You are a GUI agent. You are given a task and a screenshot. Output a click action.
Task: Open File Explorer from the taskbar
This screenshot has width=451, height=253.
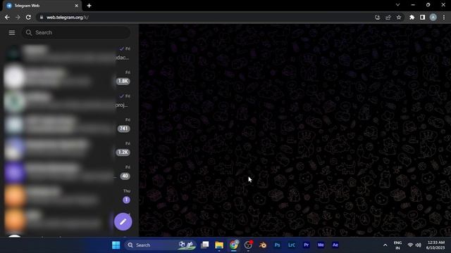pos(219,245)
